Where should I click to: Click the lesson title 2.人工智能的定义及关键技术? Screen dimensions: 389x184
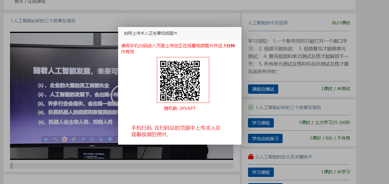click(284, 157)
